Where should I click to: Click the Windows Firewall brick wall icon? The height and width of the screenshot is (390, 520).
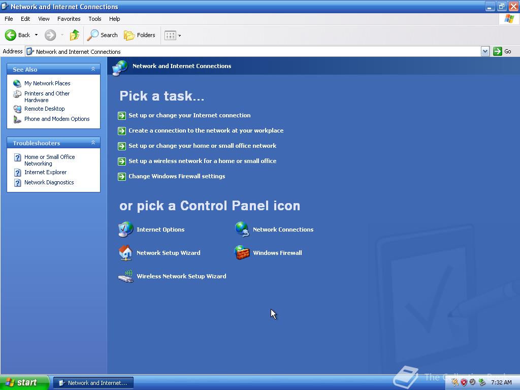[x=242, y=253]
